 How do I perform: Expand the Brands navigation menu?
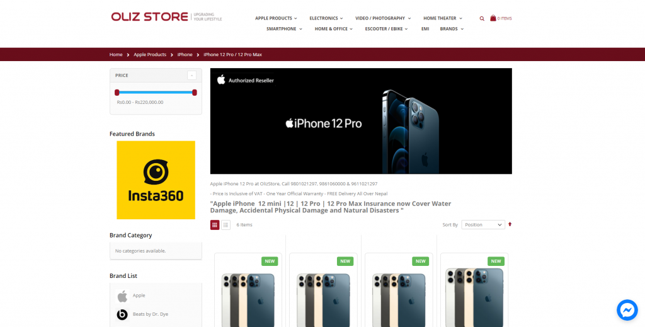click(x=452, y=29)
